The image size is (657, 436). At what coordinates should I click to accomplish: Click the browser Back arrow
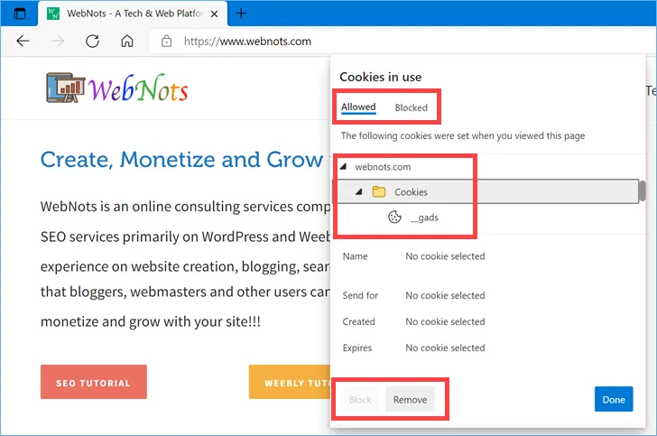pos(23,42)
